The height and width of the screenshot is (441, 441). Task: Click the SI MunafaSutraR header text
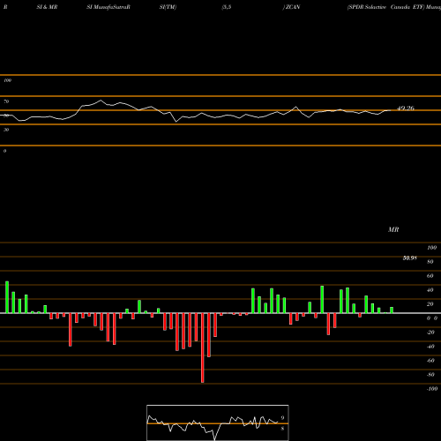click(108, 7)
